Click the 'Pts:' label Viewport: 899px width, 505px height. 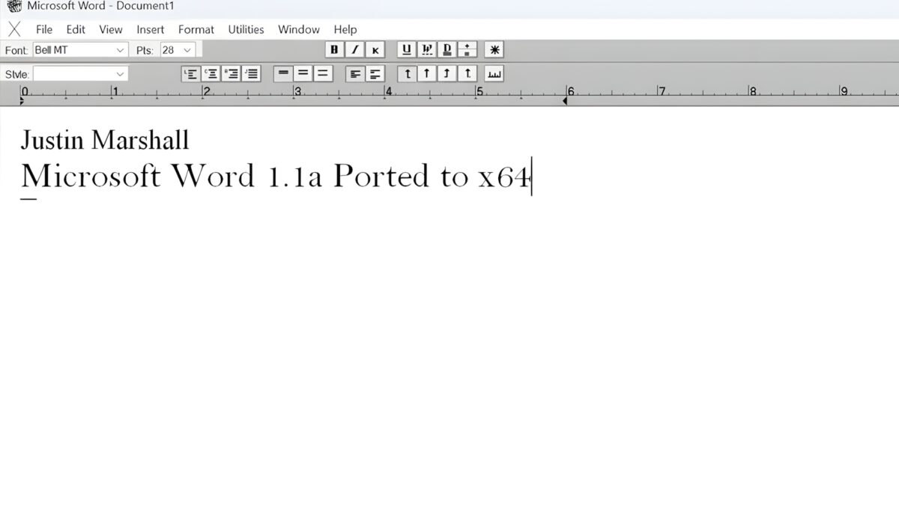click(x=145, y=50)
